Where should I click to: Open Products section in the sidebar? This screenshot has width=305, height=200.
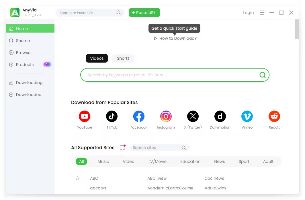click(x=25, y=65)
